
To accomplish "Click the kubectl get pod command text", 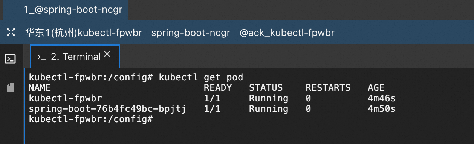I will tap(201, 77).
